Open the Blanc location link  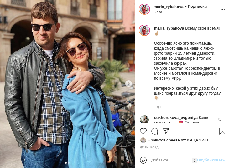click(158, 12)
